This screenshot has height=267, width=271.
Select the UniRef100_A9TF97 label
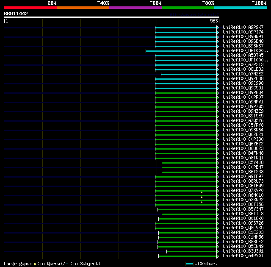tap(243, 177)
